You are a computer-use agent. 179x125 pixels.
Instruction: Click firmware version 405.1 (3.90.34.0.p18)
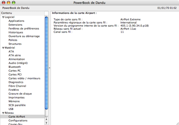click(135, 26)
